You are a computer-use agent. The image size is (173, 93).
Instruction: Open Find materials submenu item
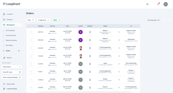click(10, 30)
